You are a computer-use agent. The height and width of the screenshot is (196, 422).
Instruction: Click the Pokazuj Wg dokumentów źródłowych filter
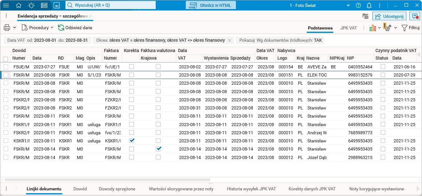coord(280,40)
